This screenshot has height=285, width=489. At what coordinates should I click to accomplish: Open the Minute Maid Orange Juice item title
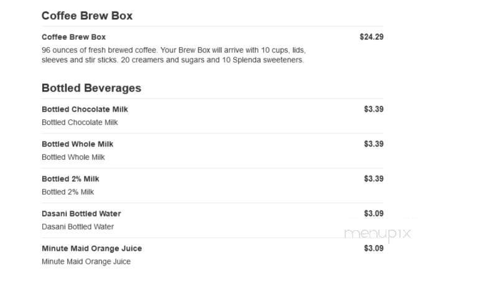click(x=91, y=248)
